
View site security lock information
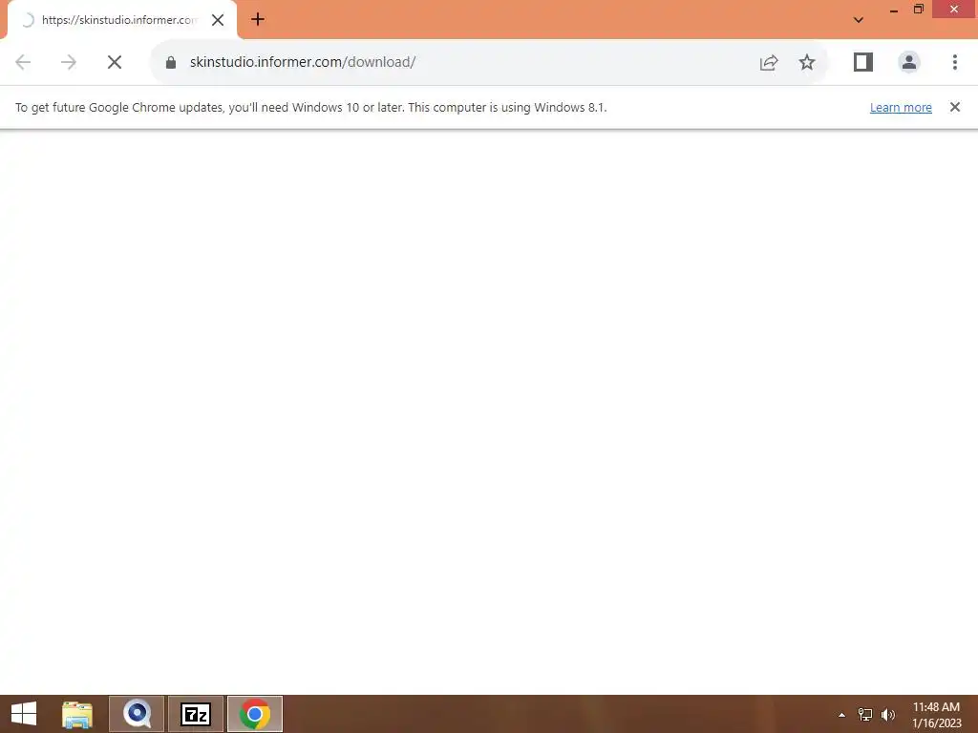tap(171, 62)
